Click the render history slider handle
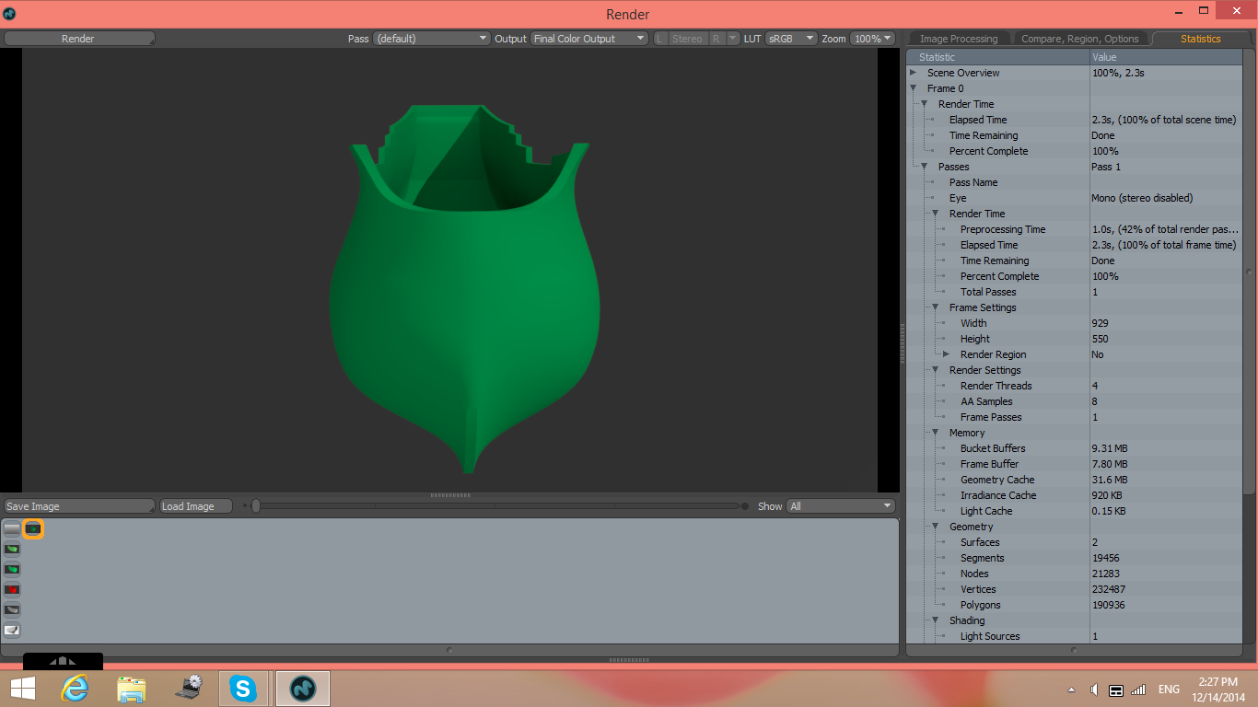Screen dimensions: 1258x707 click(256, 505)
